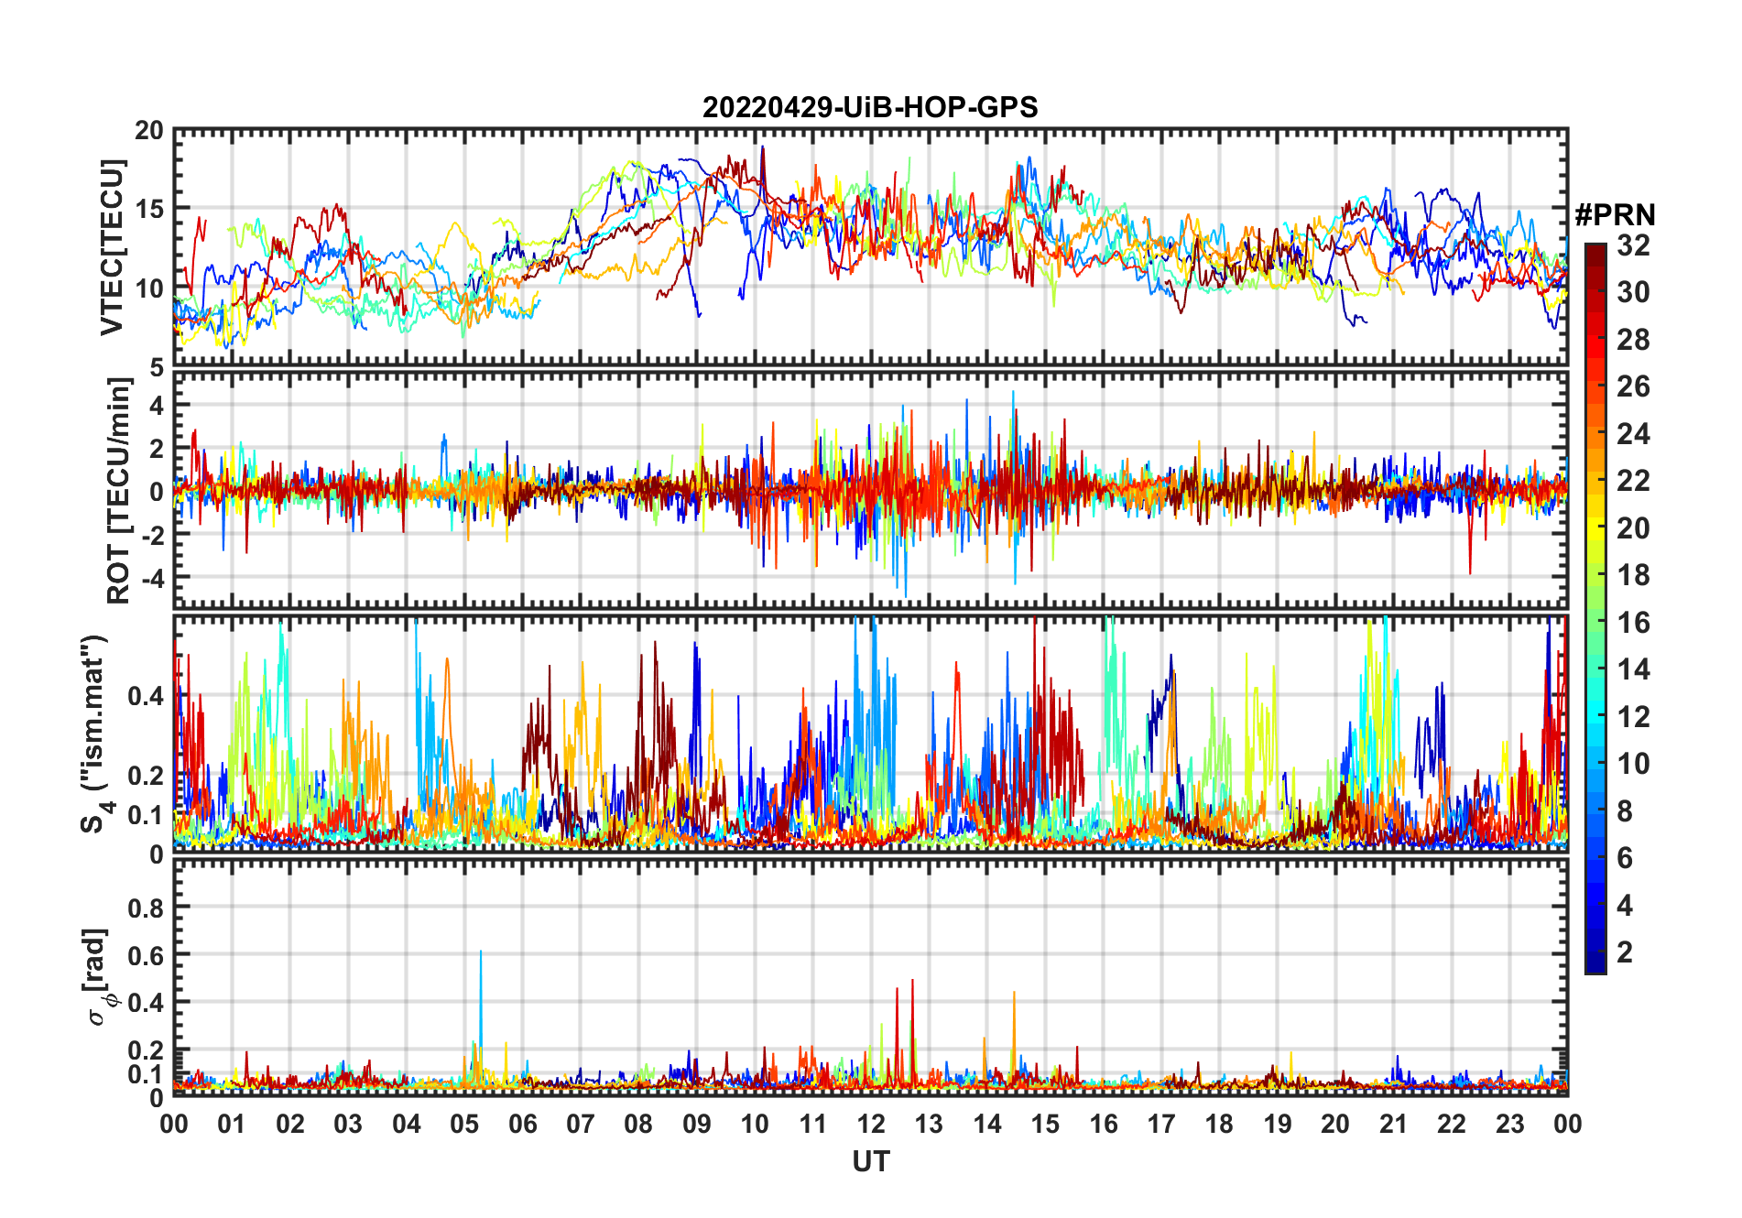1742x1218 pixels.
Task: Click the 0.4 tick label on S4 axis
Action: point(146,696)
